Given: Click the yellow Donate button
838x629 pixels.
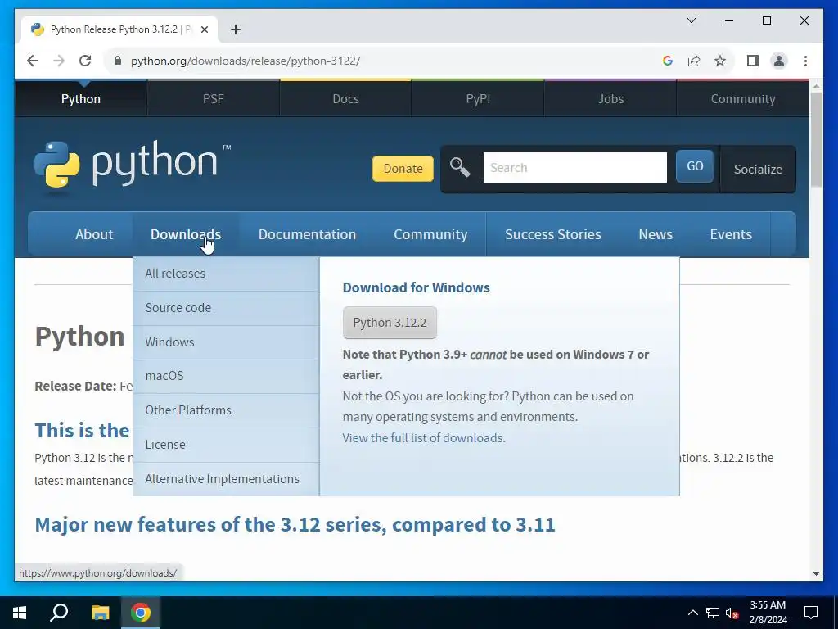Looking at the screenshot, I should click(403, 169).
